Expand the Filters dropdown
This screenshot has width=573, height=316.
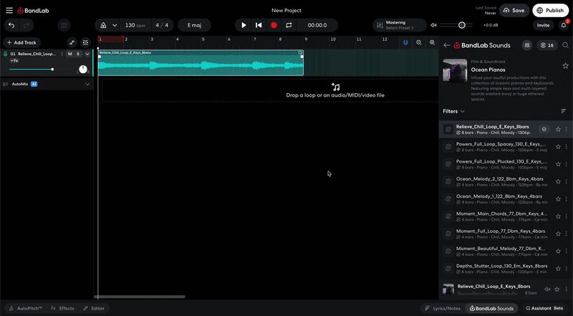click(x=453, y=111)
